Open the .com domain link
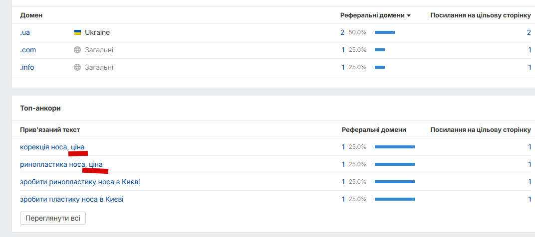 click(x=28, y=50)
